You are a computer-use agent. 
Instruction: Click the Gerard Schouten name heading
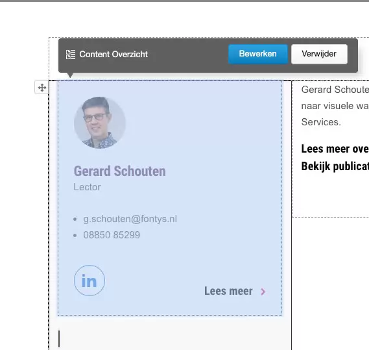point(120,171)
